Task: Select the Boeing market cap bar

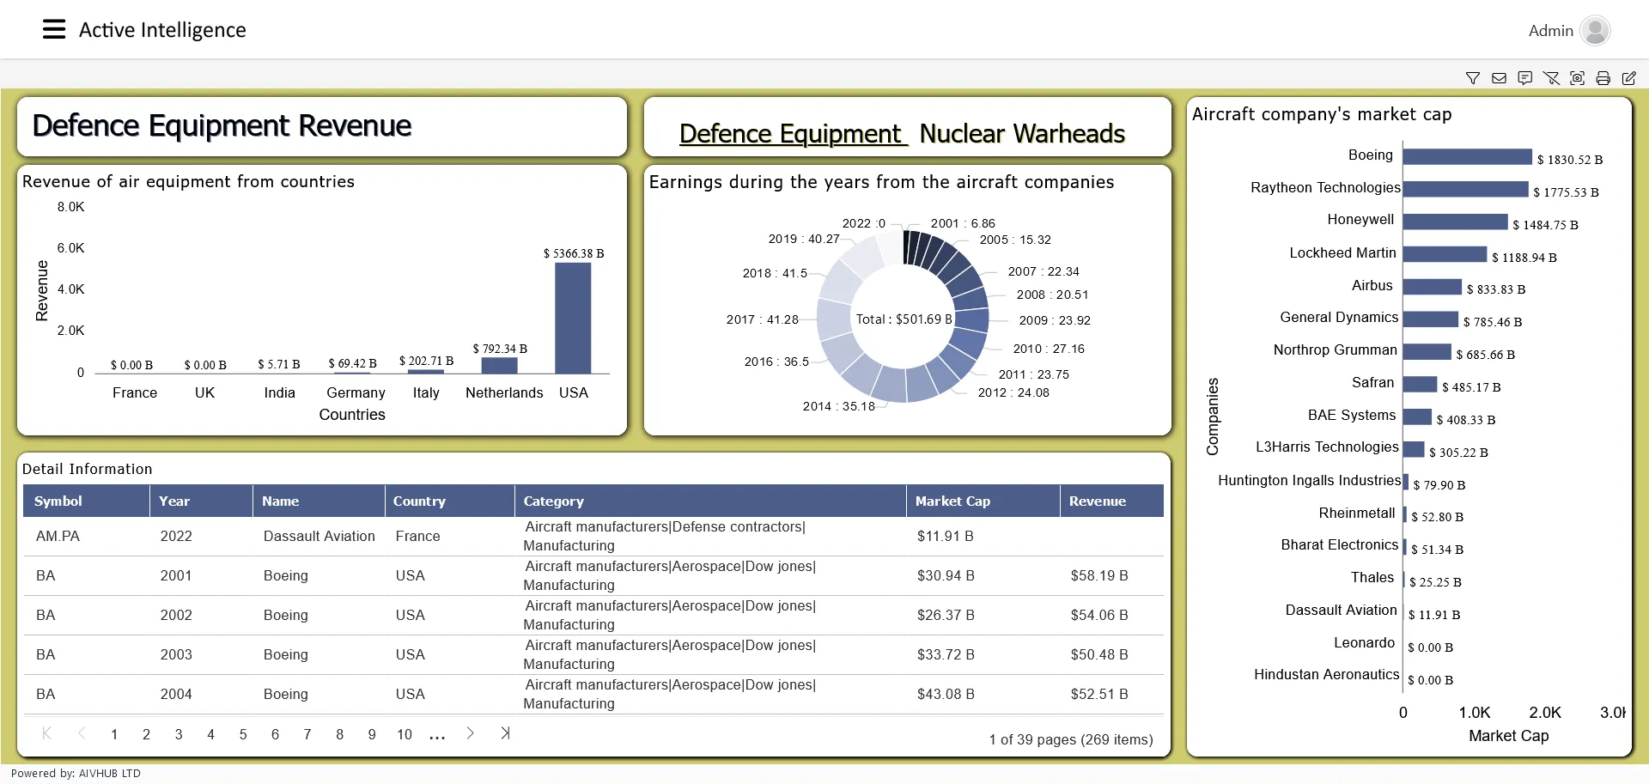Action: [x=1467, y=156]
